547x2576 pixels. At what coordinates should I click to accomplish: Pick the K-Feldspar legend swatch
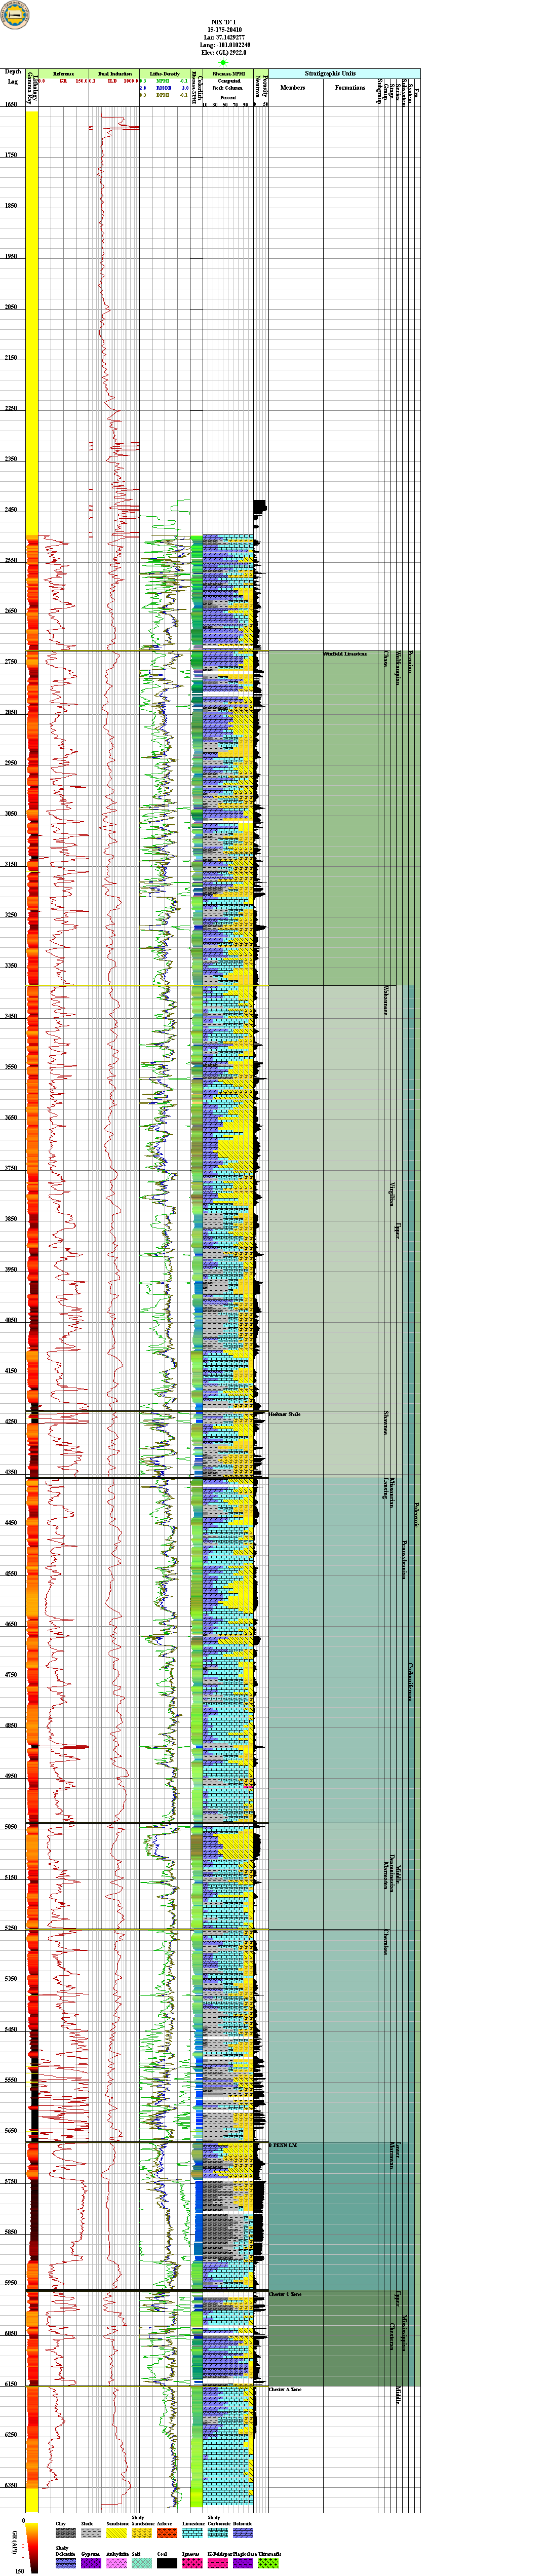(x=217, y=2563)
